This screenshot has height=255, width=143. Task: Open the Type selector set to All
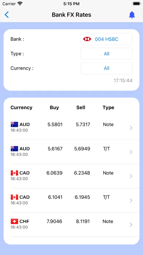[x=107, y=53]
